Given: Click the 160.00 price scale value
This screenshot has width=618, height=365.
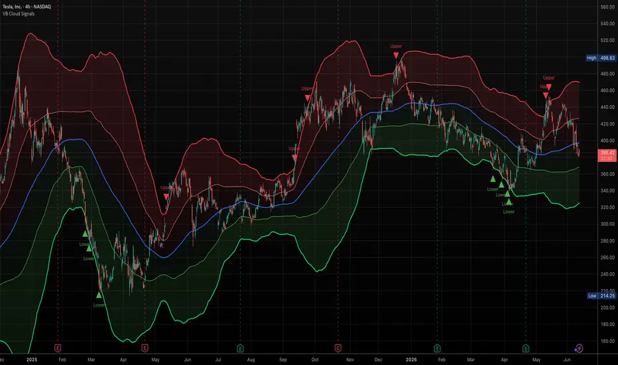Looking at the screenshot, I should click(607, 341).
